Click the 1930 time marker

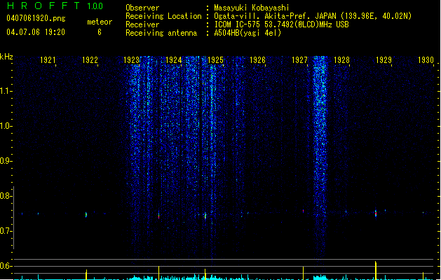[426, 60]
